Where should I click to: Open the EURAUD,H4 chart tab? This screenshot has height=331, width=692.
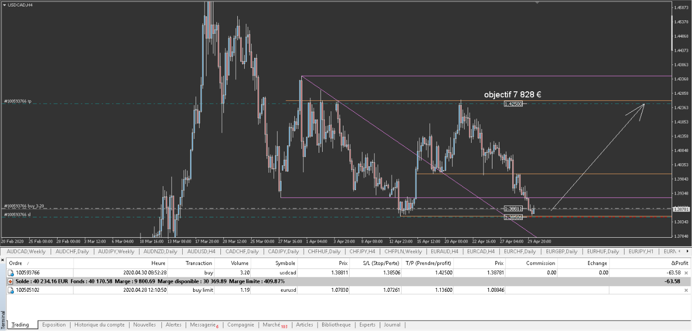(x=445, y=252)
